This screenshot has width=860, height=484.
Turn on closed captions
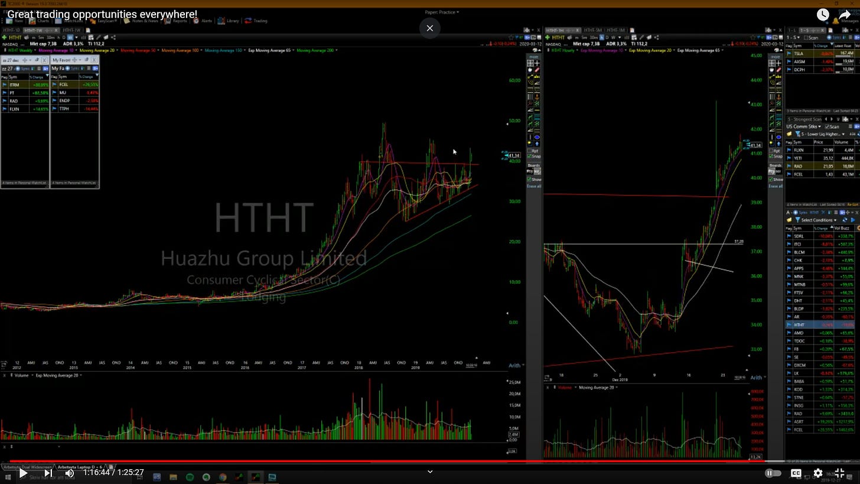click(x=796, y=473)
